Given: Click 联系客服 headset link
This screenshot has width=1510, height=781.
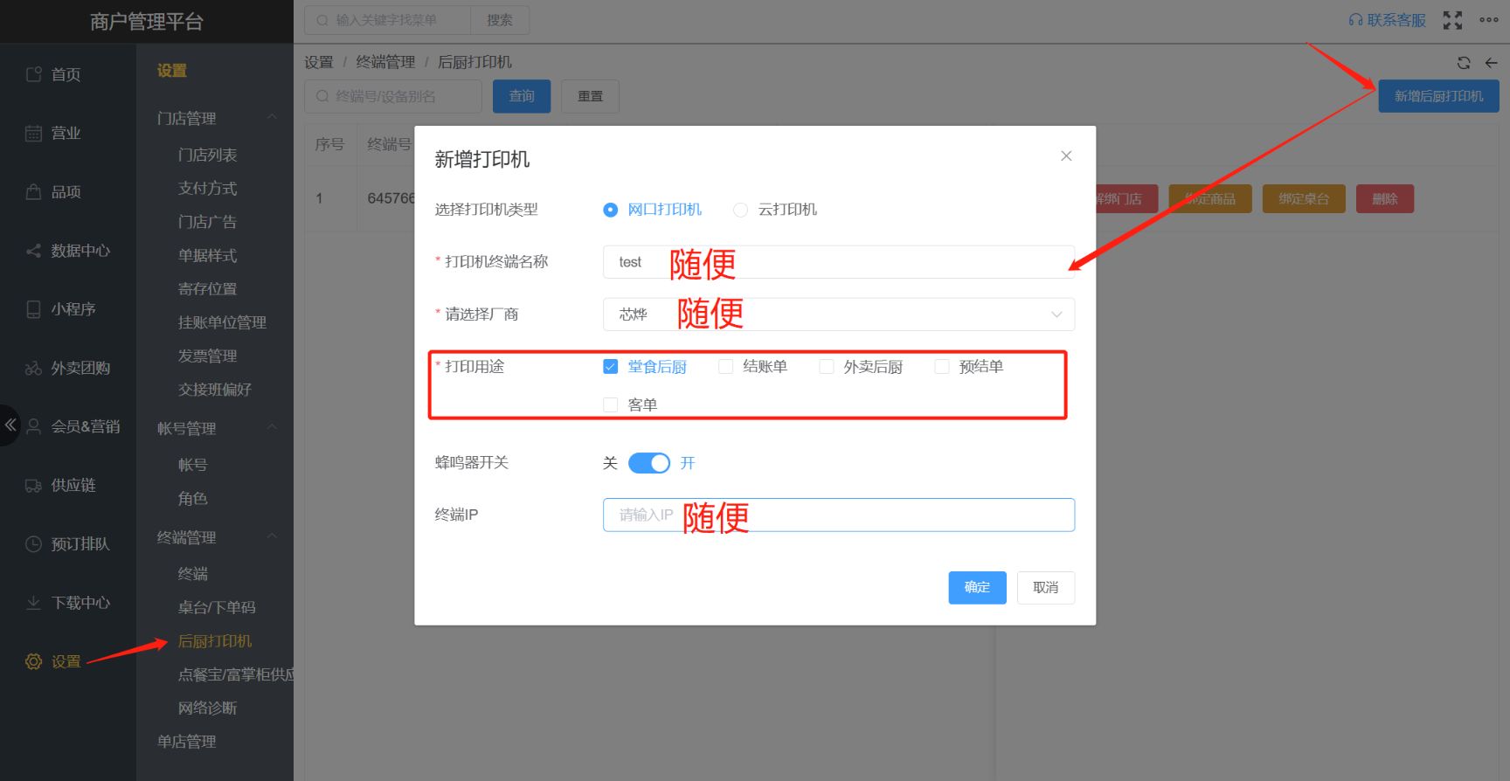Looking at the screenshot, I should 1387,20.
